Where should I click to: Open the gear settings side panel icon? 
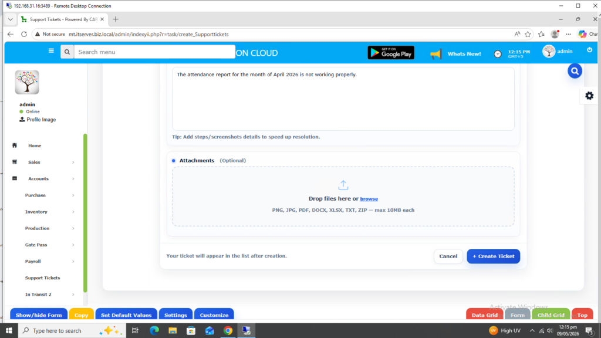tap(589, 96)
